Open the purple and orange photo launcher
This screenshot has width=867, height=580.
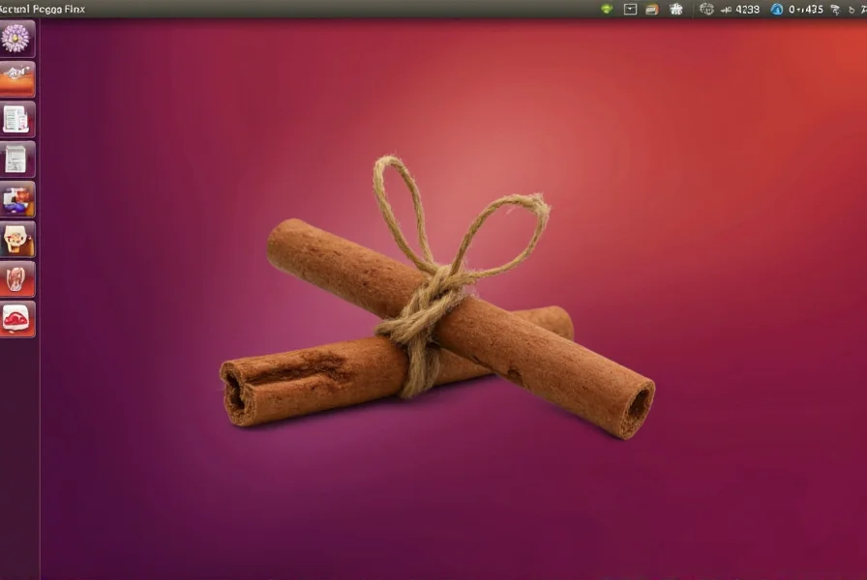tap(16, 199)
